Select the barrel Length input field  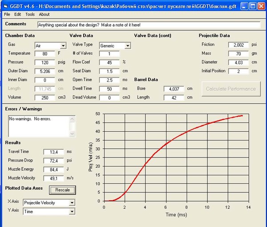(174, 98)
